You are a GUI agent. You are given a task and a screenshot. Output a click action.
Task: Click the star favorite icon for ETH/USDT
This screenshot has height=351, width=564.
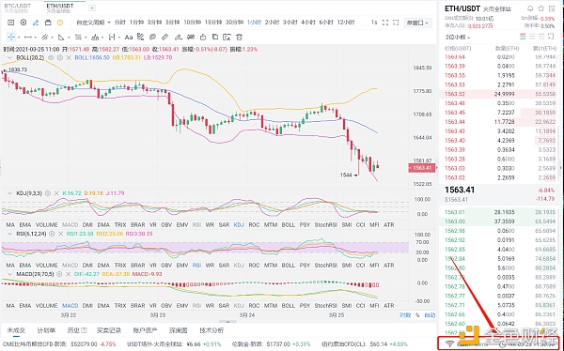pos(541,8)
